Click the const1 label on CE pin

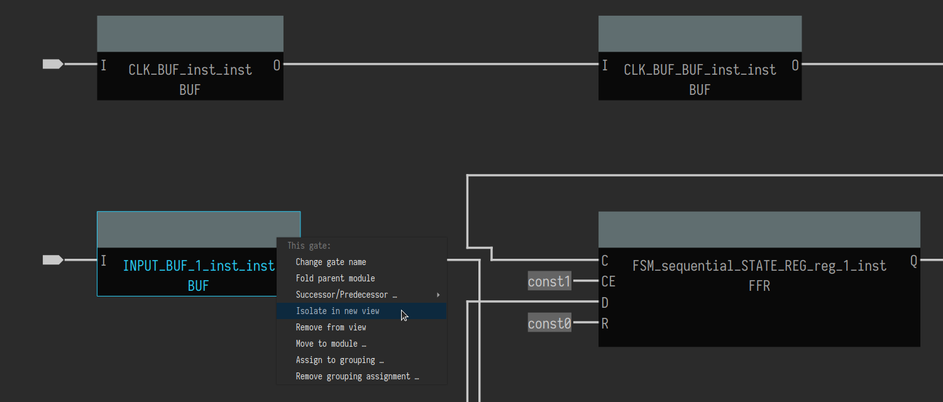point(549,281)
